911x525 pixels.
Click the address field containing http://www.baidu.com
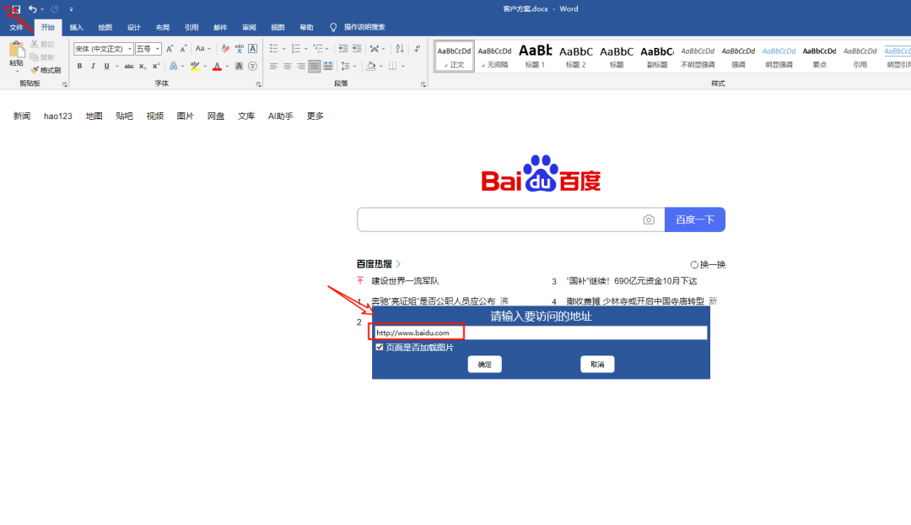(x=540, y=333)
